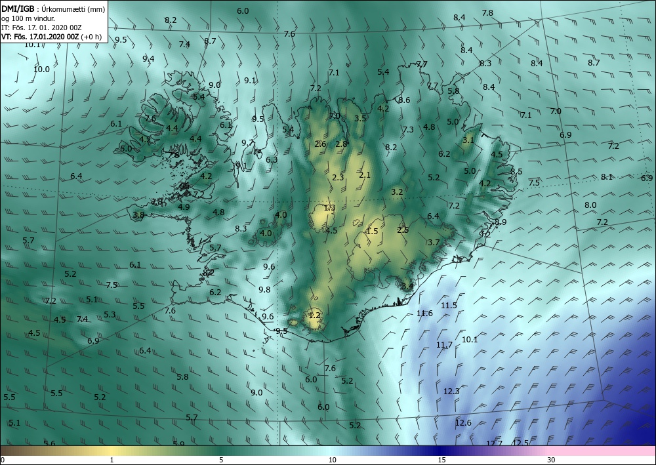
Task: Click the 8.6 value on the north coast
Action: click(x=404, y=100)
